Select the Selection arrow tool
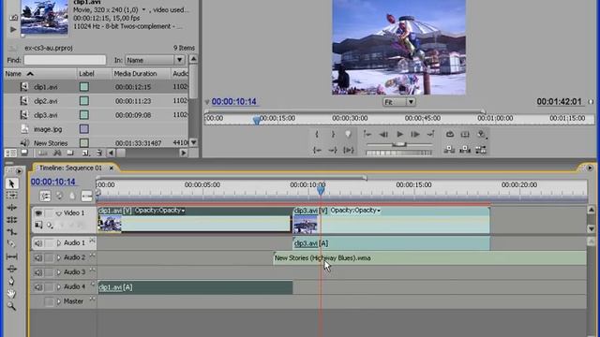The width and height of the screenshot is (600, 337). click(x=11, y=183)
